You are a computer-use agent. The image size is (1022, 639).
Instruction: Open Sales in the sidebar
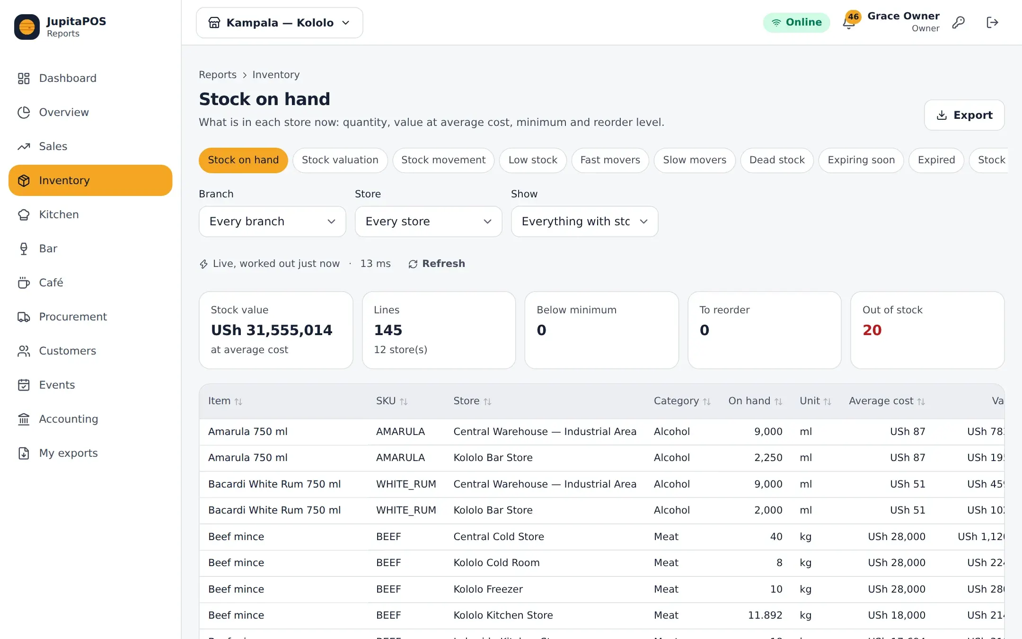pyautogui.click(x=90, y=146)
